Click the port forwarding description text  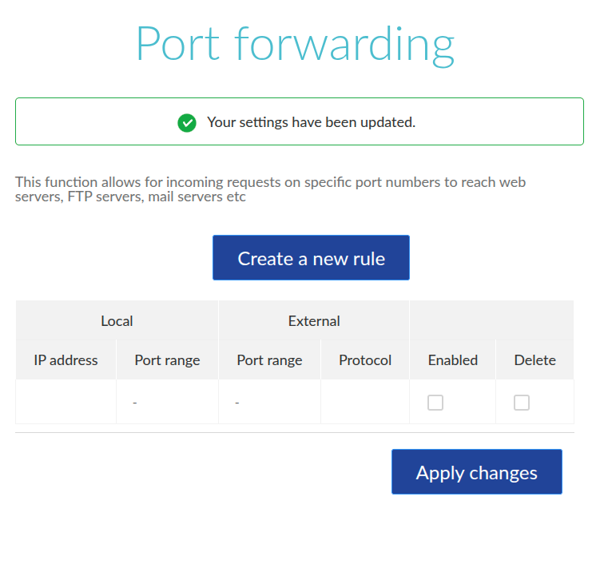point(270,189)
